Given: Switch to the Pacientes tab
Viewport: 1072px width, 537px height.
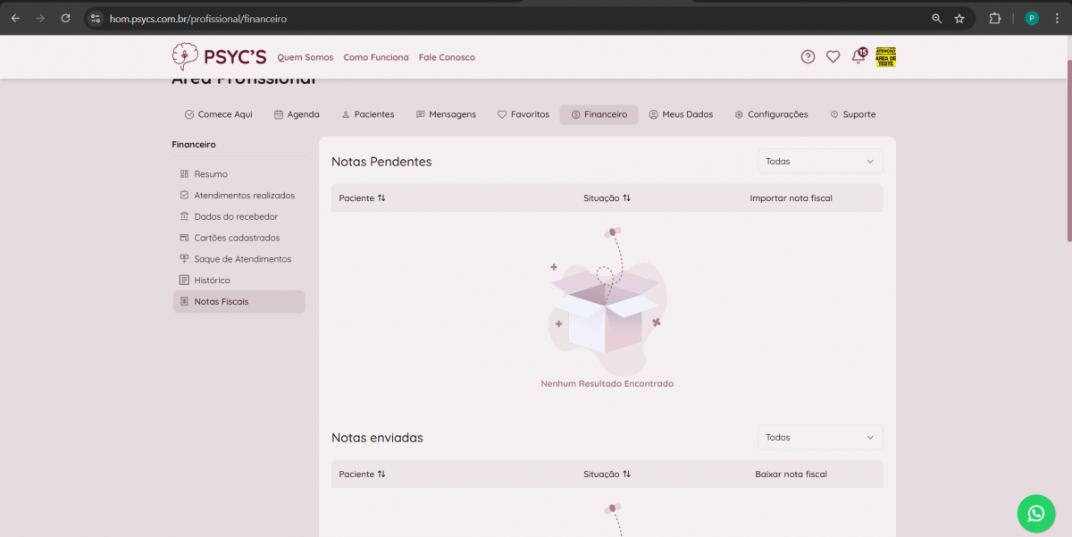Looking at the screenshot, I should (367, 114).
